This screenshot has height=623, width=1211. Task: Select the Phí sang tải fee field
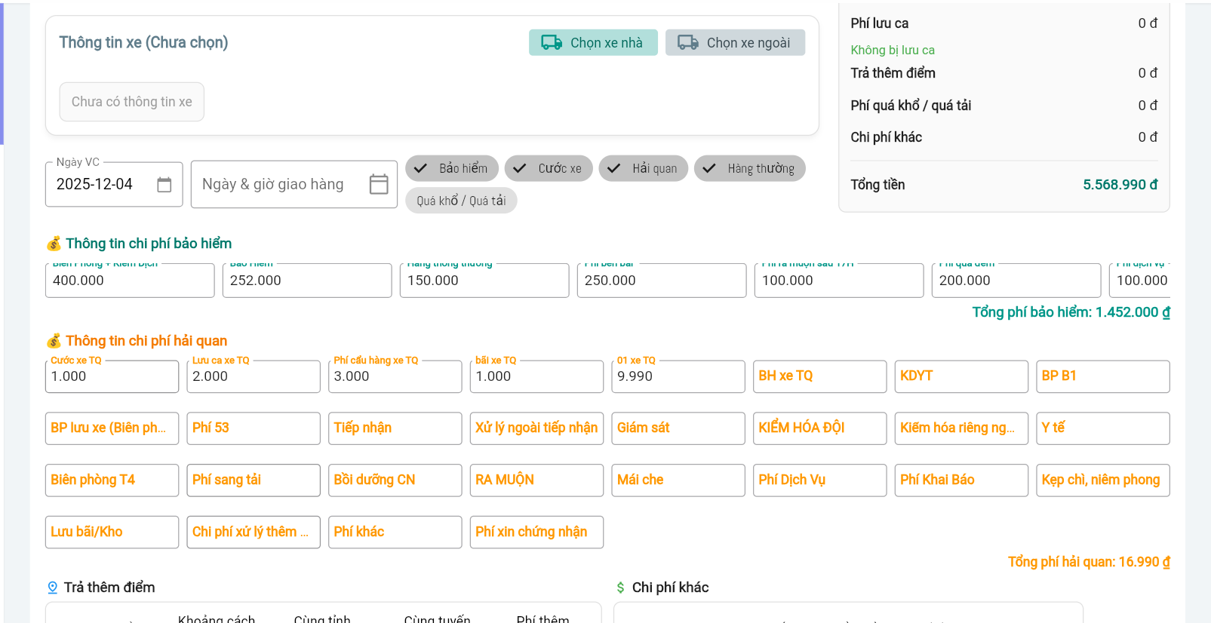click(254, 480)
